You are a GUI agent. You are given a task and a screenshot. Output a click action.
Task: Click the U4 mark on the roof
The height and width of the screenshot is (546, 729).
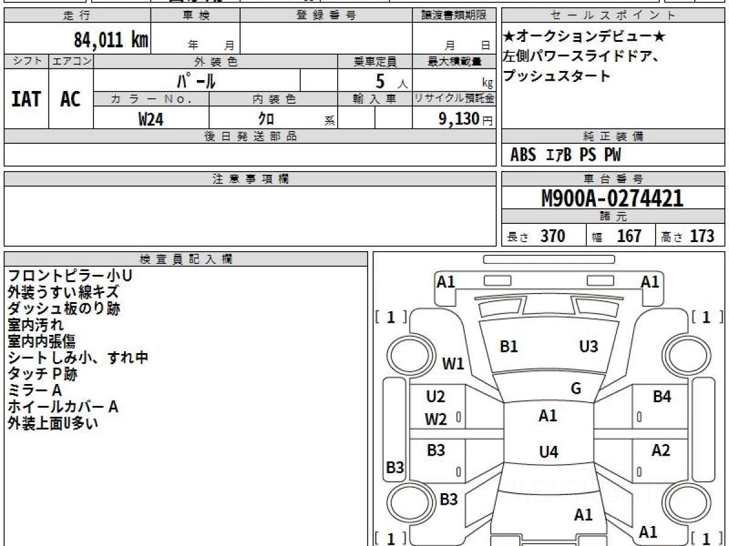click(549, 452)
